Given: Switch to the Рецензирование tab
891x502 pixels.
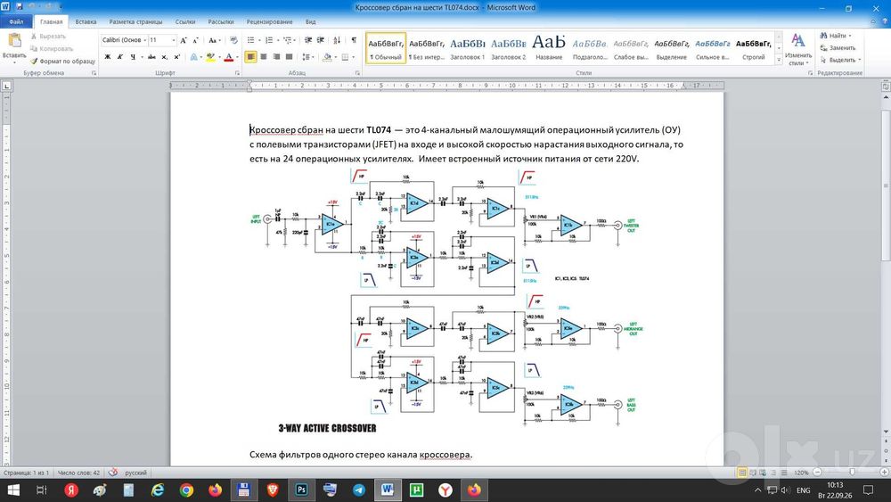Looking at the screenshot, I should coord(269,21).
